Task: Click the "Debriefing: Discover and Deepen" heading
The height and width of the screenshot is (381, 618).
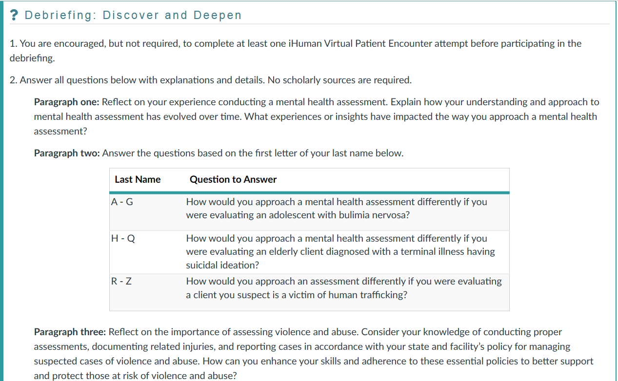Action: tap(133, 15)
